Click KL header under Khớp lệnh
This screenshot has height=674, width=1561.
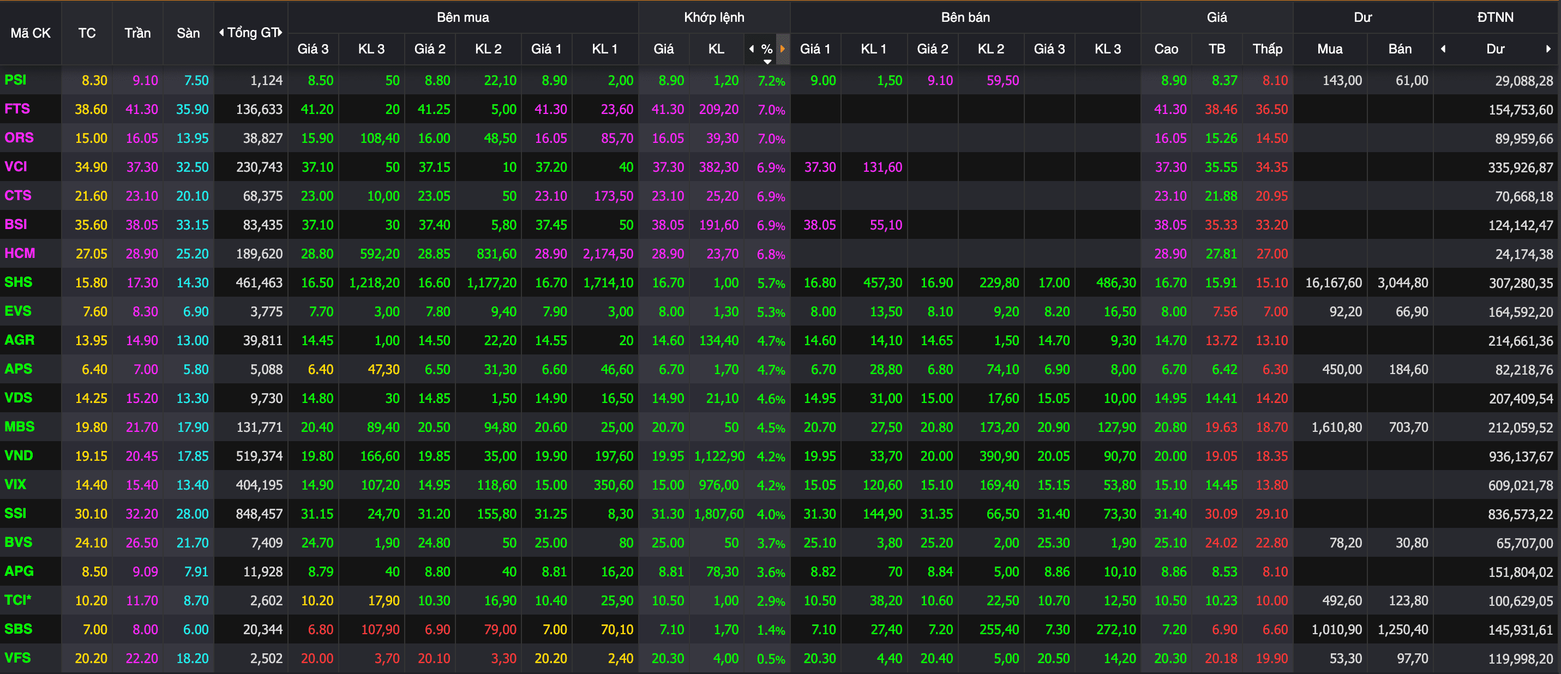(716, 49)
